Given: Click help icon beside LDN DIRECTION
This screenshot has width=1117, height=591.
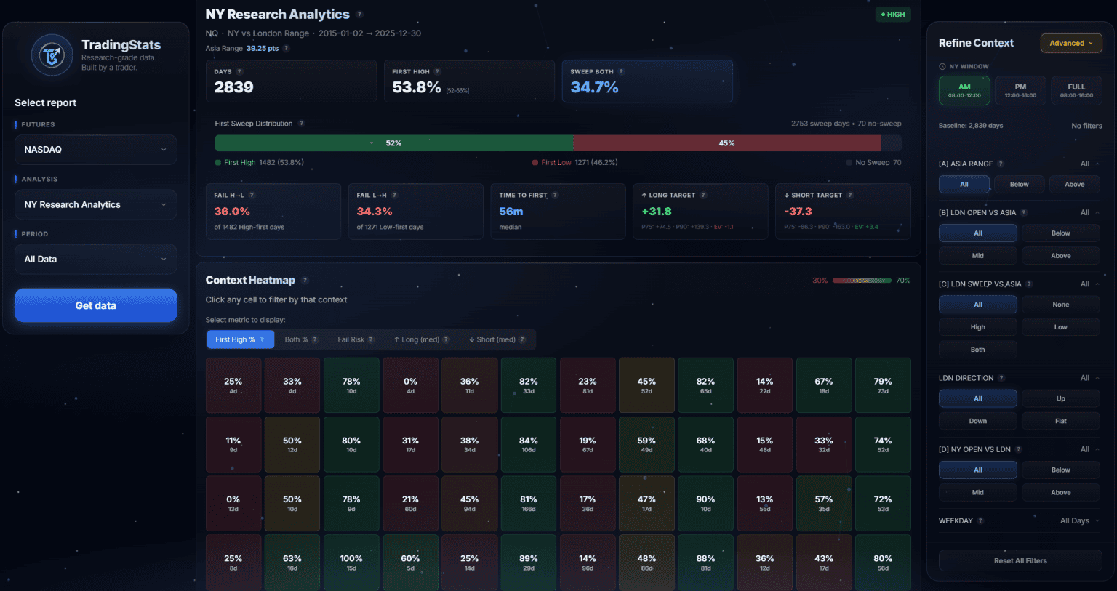Looking at the screenshot, I should 1001,378.
